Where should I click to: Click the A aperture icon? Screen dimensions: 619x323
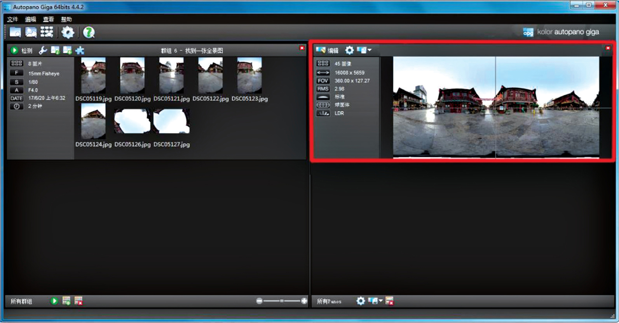[16, 90]
